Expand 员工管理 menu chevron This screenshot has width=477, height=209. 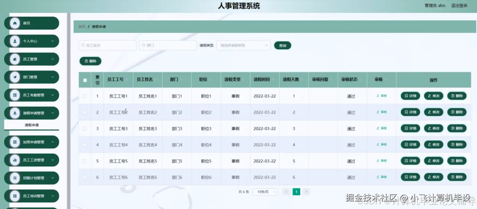[x=53, y=59]
